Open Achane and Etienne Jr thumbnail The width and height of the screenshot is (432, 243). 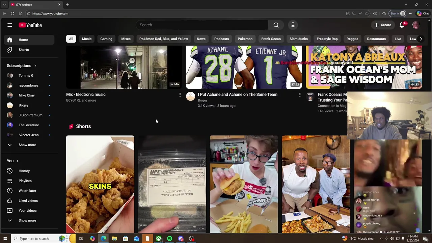coord(244,67)
